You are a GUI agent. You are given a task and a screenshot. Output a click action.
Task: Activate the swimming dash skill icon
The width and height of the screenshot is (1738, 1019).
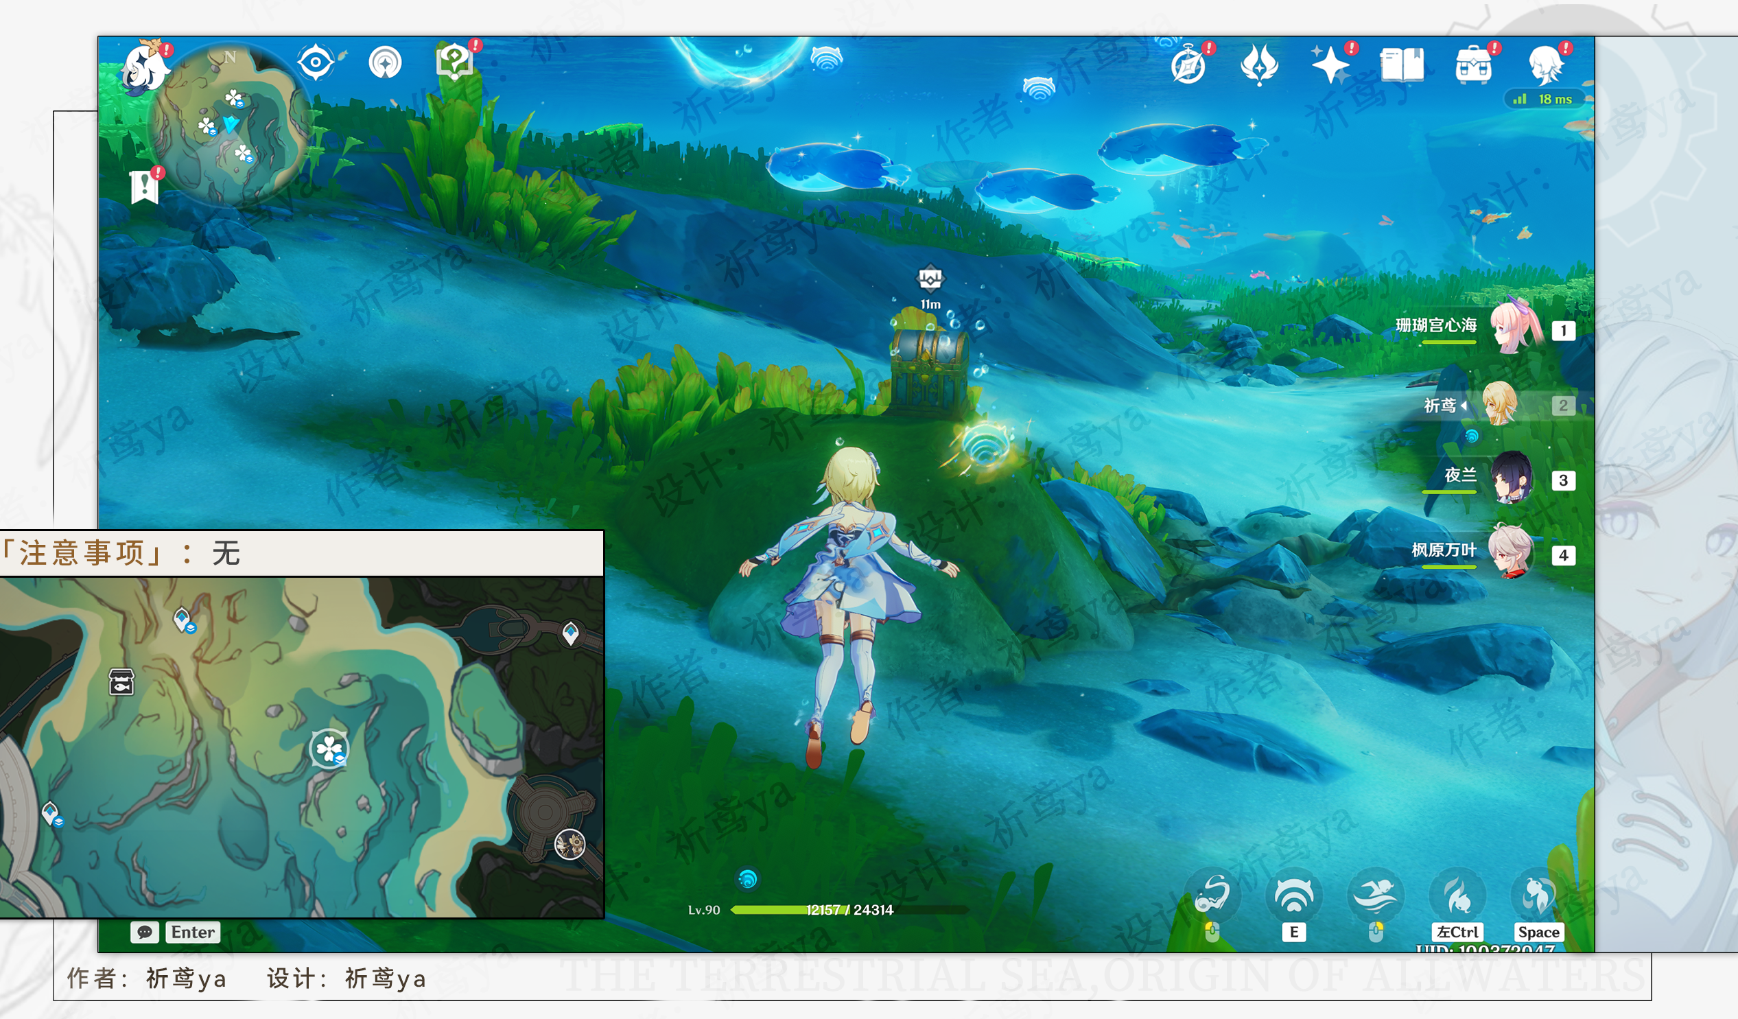[1375, 895]
